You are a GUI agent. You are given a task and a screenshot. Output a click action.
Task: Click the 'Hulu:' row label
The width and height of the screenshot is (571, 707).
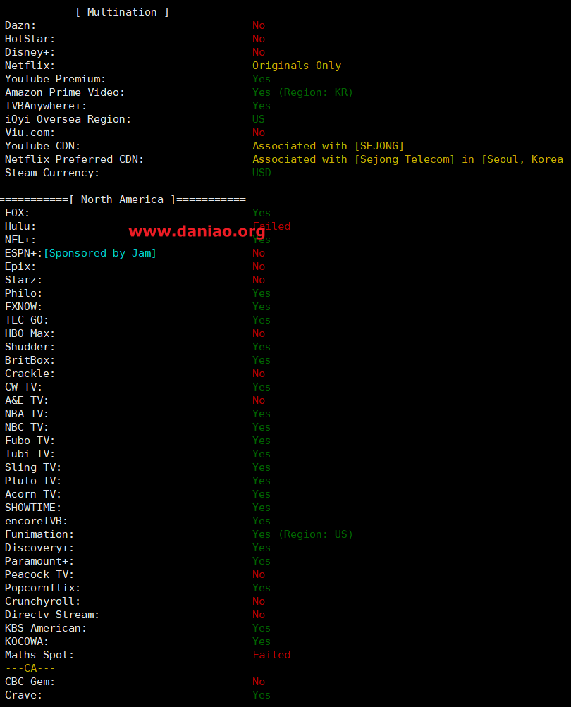[20, 227]
